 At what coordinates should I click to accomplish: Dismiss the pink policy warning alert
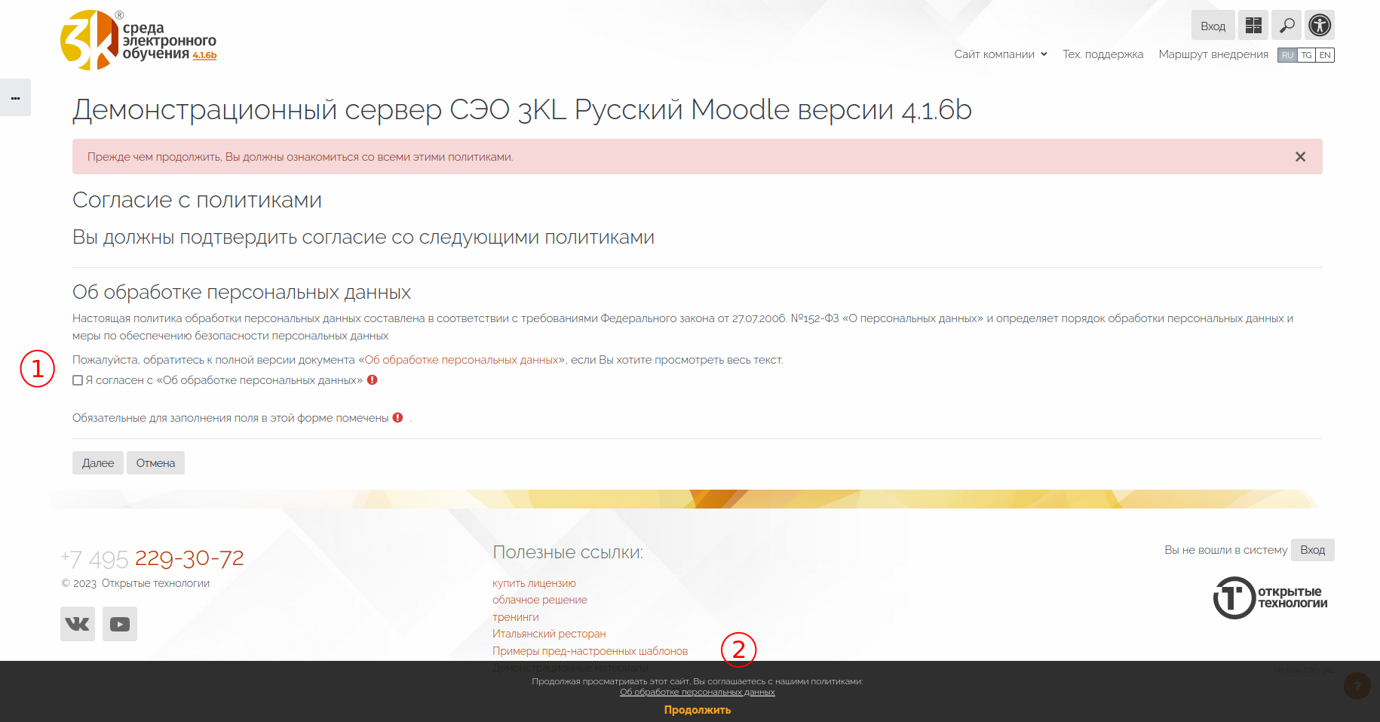pyautogui.click(x=1300, y=157)
